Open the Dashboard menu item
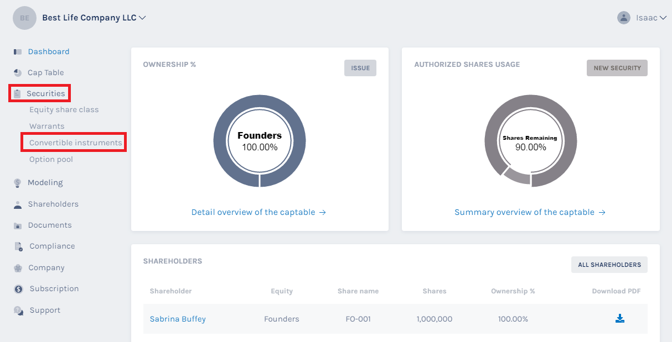The image size is (672, 342). pos(49,51)
